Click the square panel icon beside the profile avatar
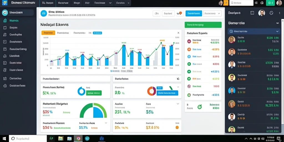The width and height of the screenshot is (284, 142). 252,13
